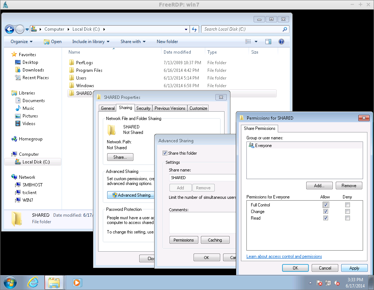This screenshot has width=374, height=290.
Task: Check Deny checkbox for Read permission
Action: point(347,218)
